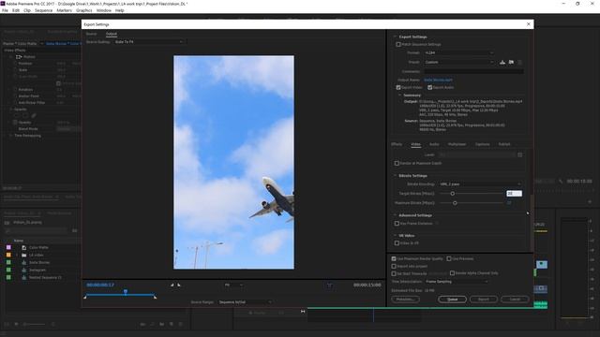Click the Set In Point icon under preview

click(172, 285)
